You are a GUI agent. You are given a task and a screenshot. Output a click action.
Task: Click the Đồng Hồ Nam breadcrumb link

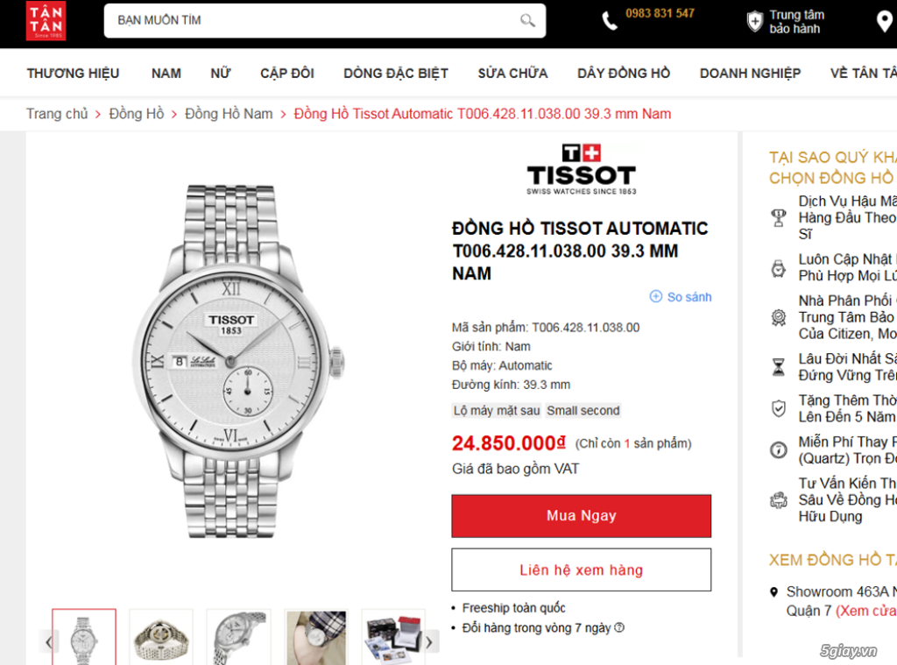click(x=230, y=114)
